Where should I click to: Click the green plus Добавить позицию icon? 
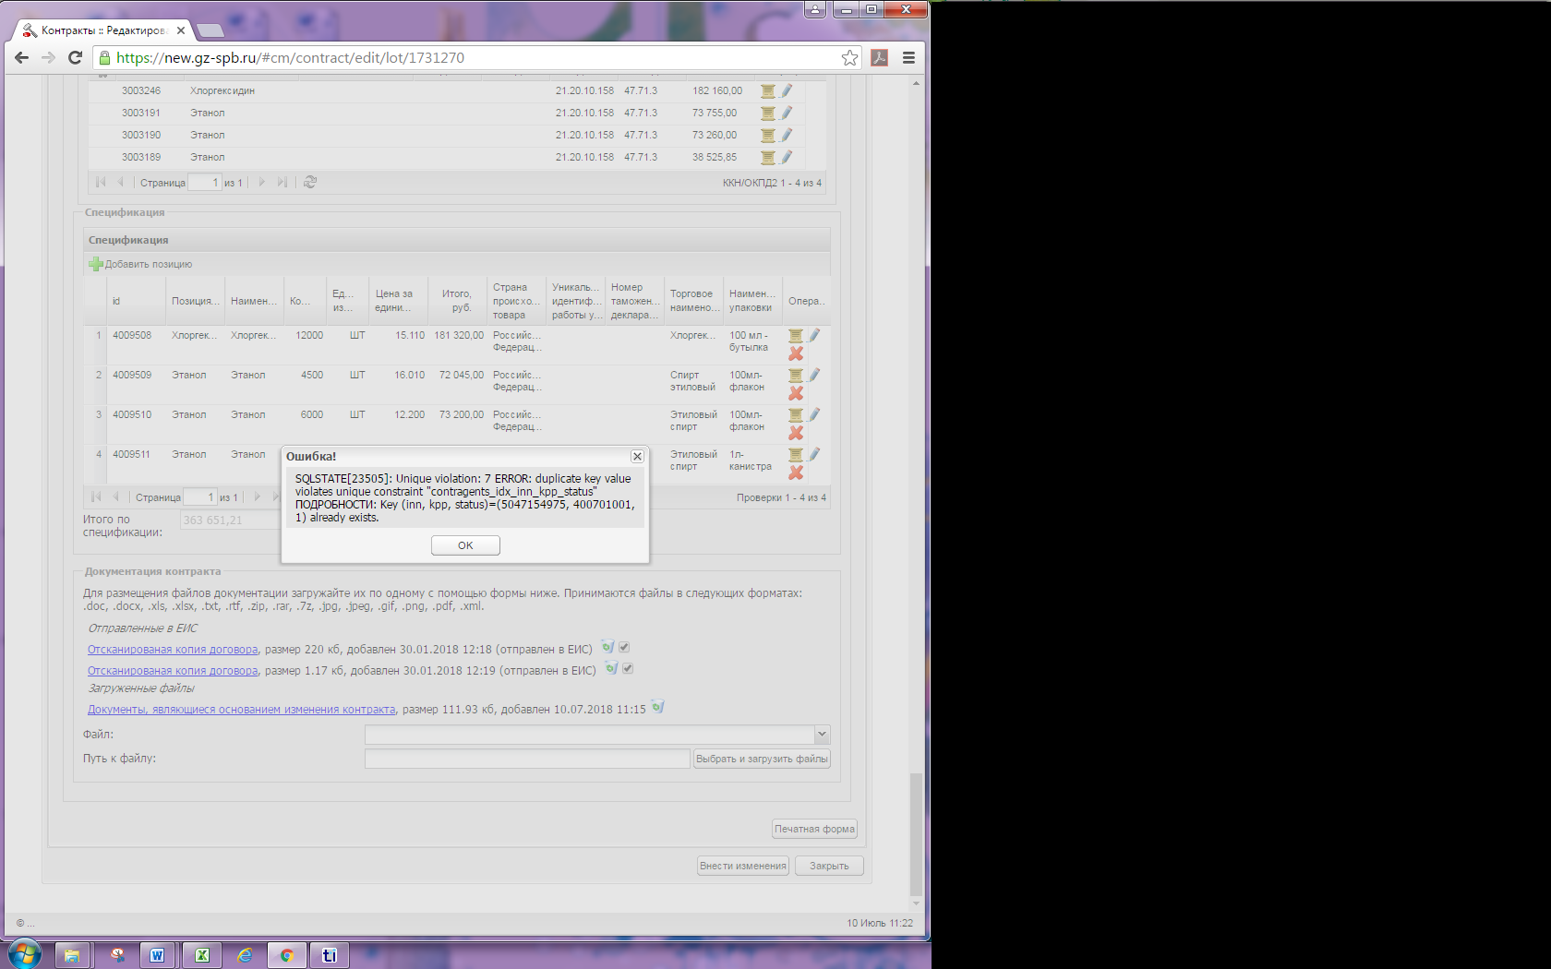point(96,264)
